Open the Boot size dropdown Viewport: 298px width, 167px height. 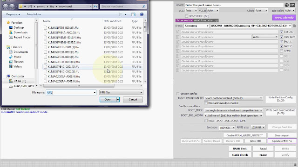(x=227, y=128)
